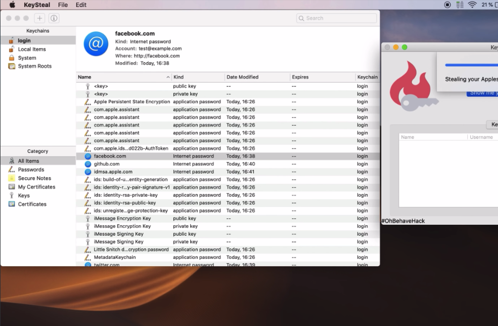Click the Passwords category pencil icon
The width and height of the screenshot is (498, 326).
12,169
